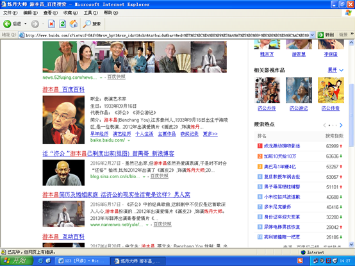Image resolution: width=355 pixels, height=266 pixels.
Task: Click the Internet zone globe icon
Action: [303, 252]
